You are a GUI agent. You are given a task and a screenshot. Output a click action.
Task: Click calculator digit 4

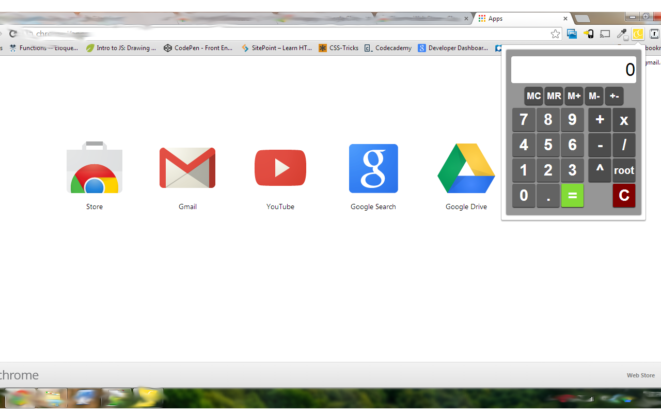524,145
